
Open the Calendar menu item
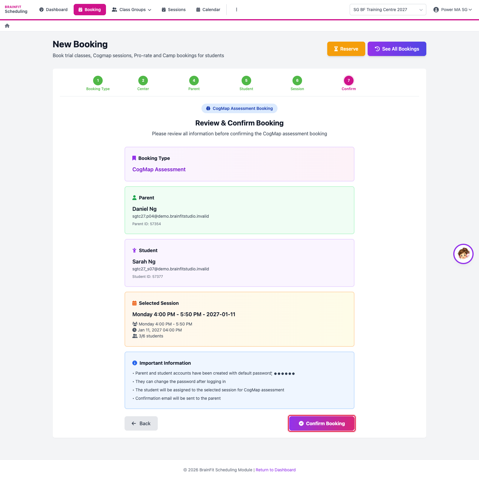click(208, 10)
